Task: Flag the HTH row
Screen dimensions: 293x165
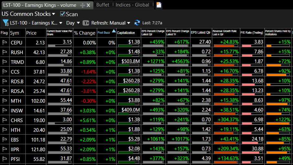Action: pyautogui.click(x=5, y=130)
